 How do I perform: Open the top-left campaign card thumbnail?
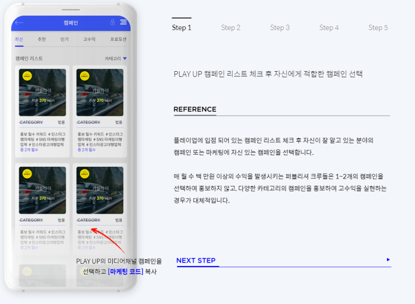[x=43, y=92]
